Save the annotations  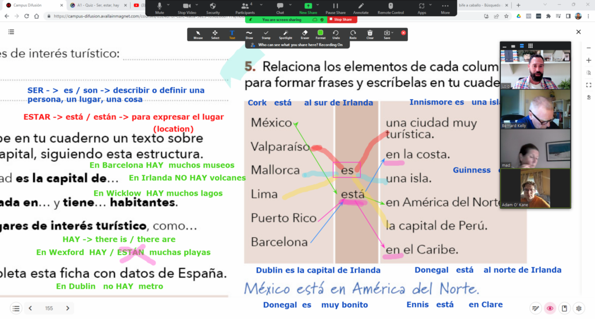386,34
